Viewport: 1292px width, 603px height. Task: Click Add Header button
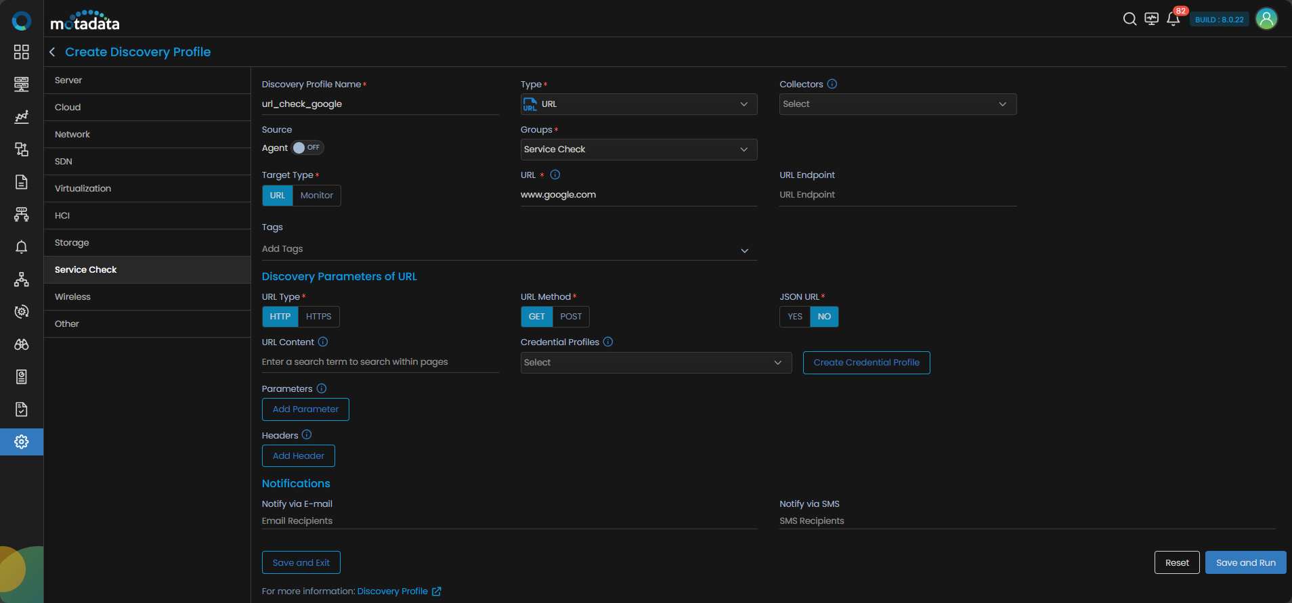pos(298,456)
